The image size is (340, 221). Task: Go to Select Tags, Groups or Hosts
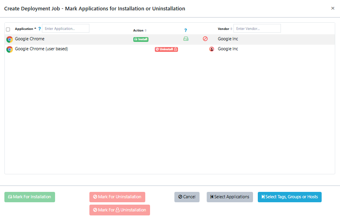coord(289,197)
